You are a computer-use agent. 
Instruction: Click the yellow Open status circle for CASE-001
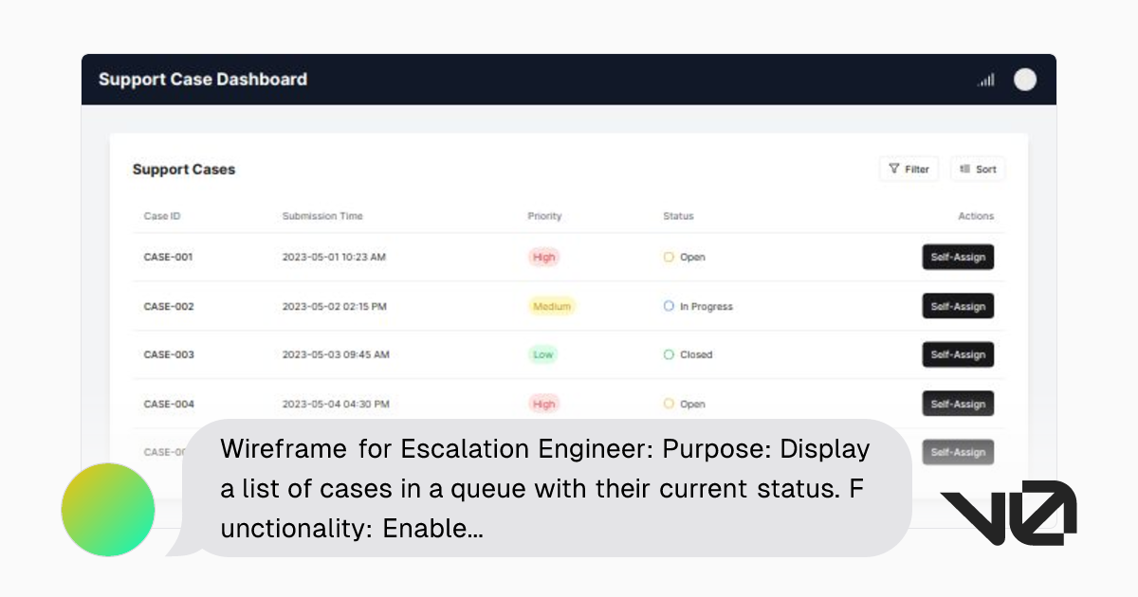668,257
